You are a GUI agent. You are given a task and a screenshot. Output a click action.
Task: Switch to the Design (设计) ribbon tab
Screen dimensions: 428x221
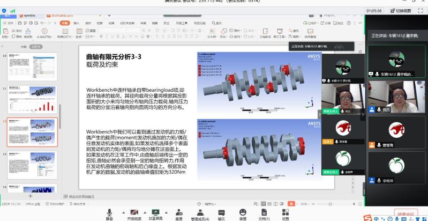(x=88, y=23)
